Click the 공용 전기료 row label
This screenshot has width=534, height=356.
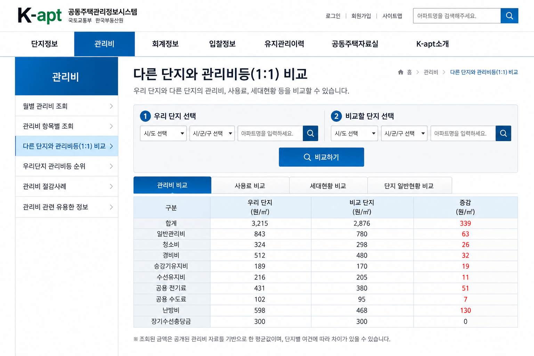point(171,288)
